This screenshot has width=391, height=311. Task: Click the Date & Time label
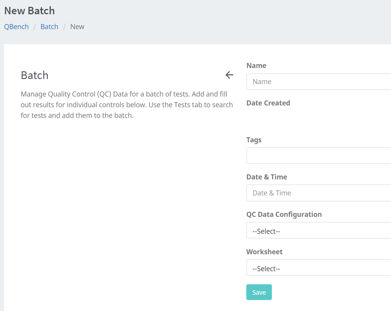click(x=267, y=177)
